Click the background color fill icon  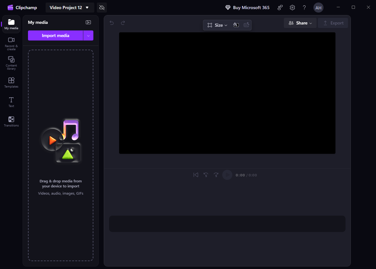click(236, 25)
